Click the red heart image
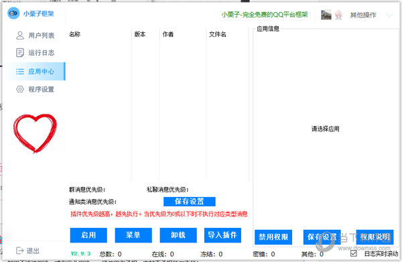The height and width of the screenshot is (262, 402). pos(35,133)
